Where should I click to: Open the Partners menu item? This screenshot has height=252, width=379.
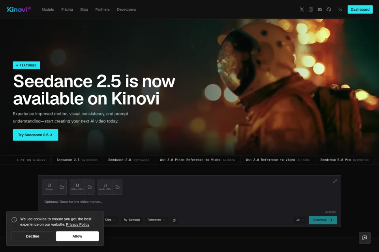tap(102, 9)
